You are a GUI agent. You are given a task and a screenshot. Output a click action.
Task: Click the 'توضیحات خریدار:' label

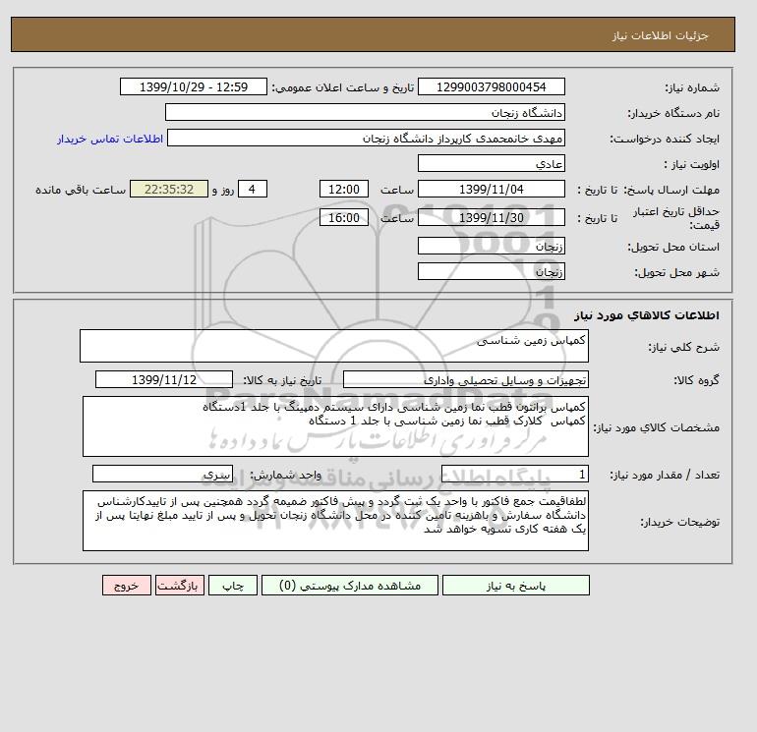pos(679,522)
